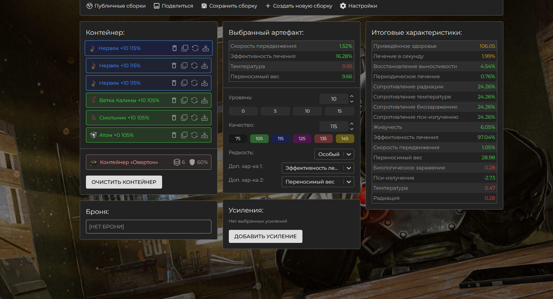
Task: Click ОЧИСТИТЬ КОНТЕЙНЕР button
Action: [124, 182]
